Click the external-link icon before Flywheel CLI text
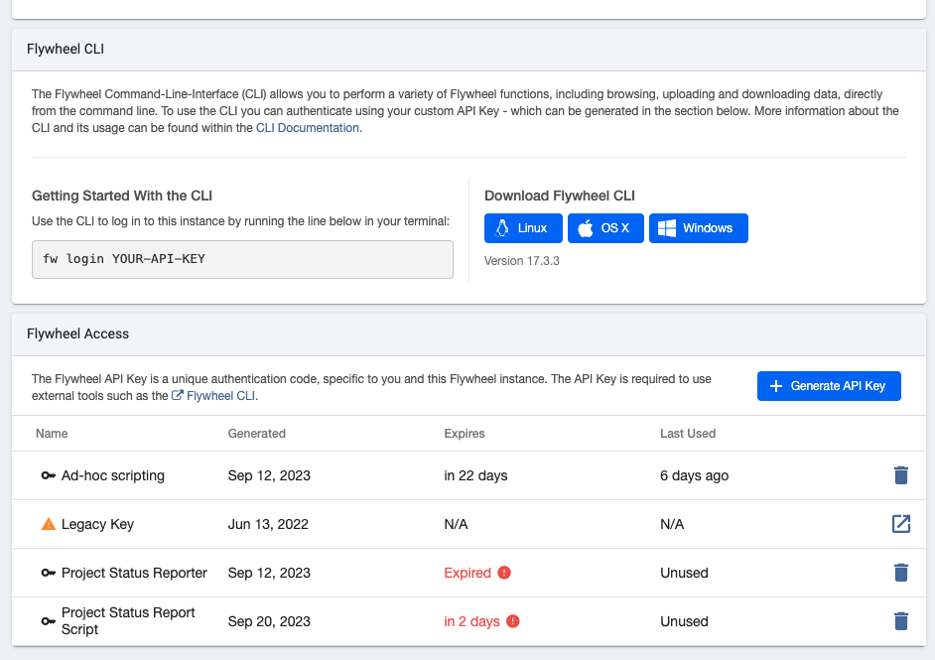This screenshot has height=660, width=935. coord(177,395)
